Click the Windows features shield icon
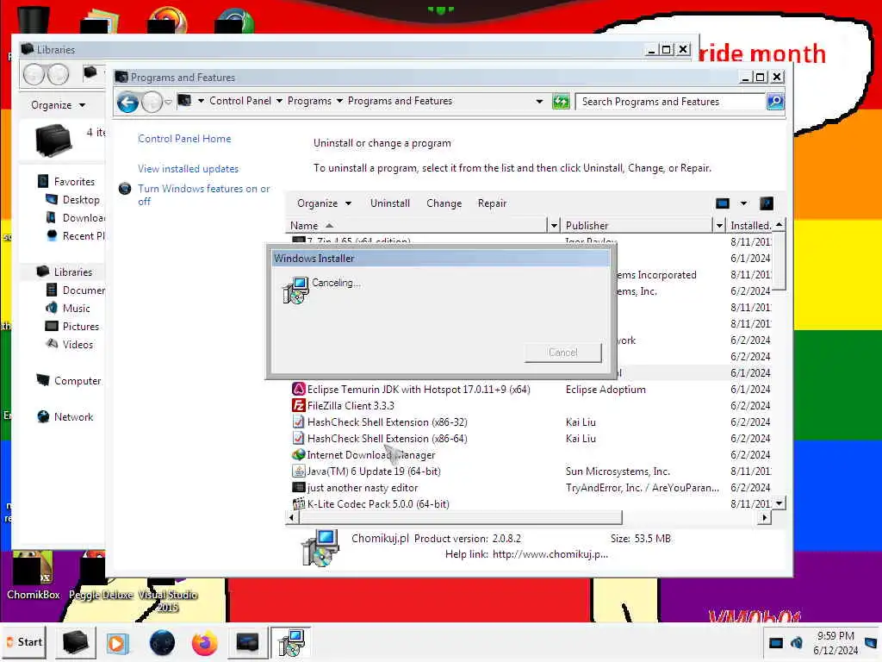The height and width of the screenshot is (662, 882). point(125,189)
